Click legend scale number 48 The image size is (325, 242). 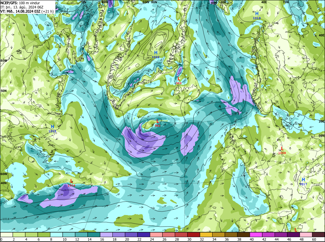tap(301, 239)
